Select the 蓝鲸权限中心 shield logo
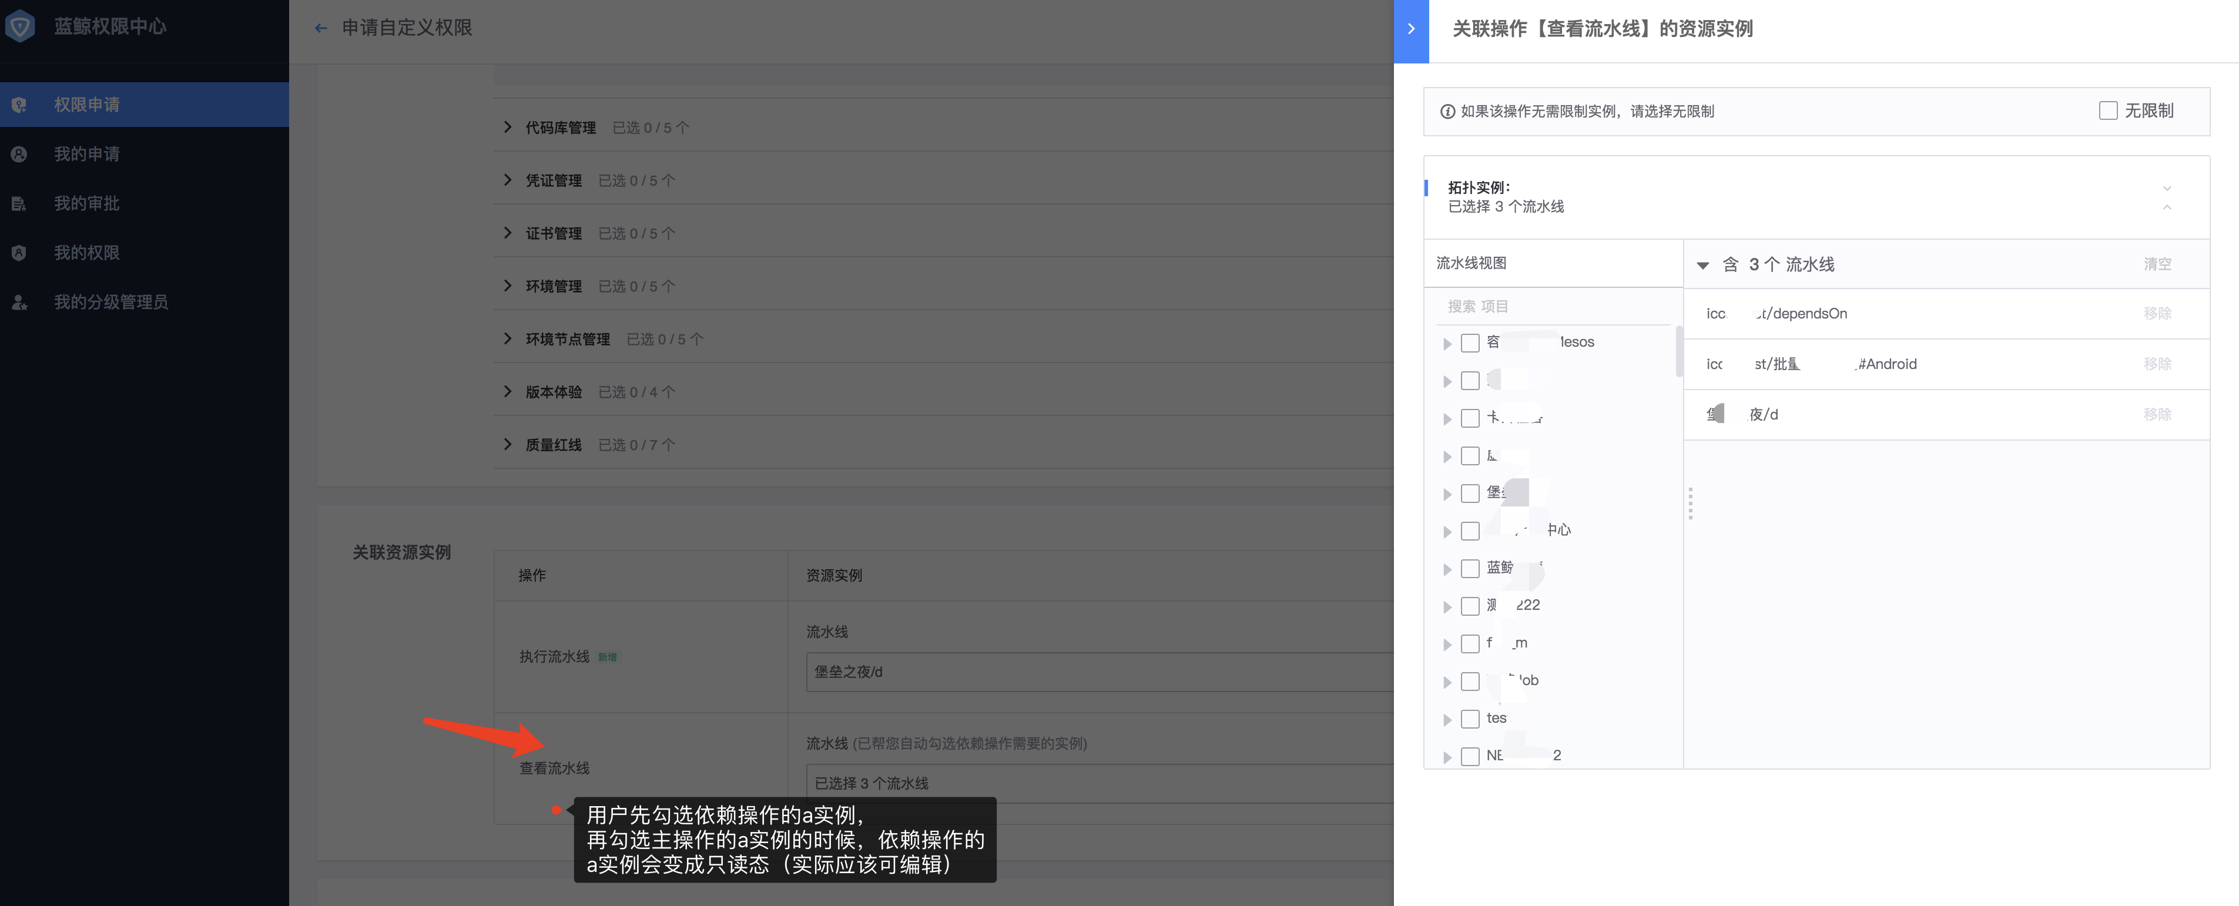 point(19,26)
